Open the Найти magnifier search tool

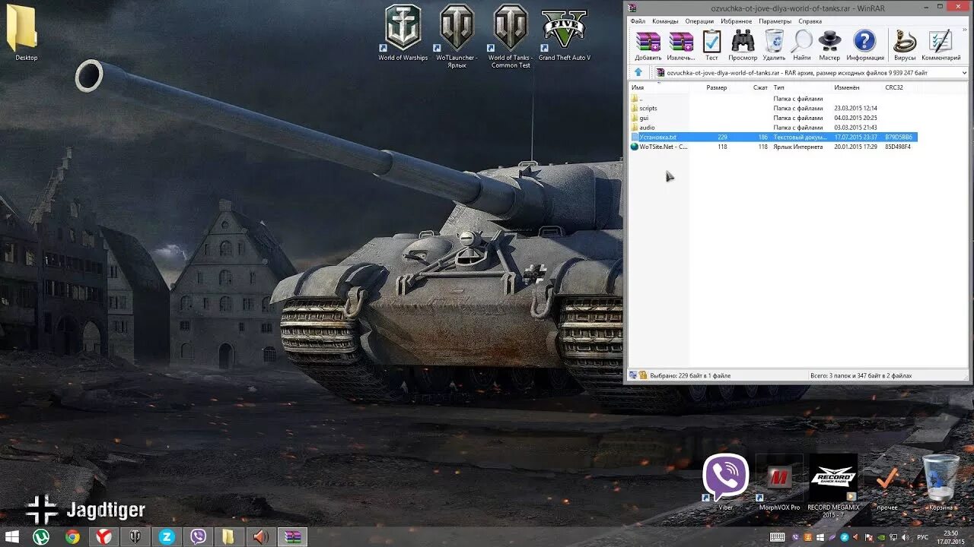pos(802,46)
